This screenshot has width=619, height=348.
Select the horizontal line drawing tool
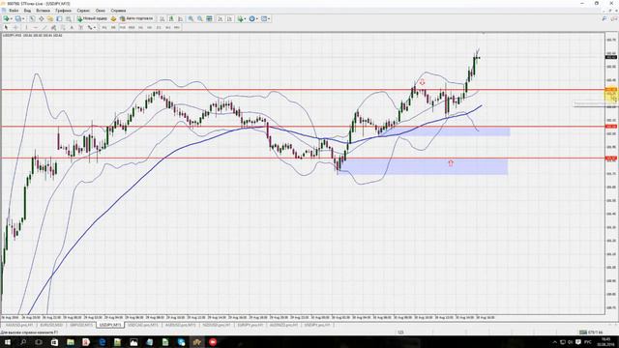point(36,27)
